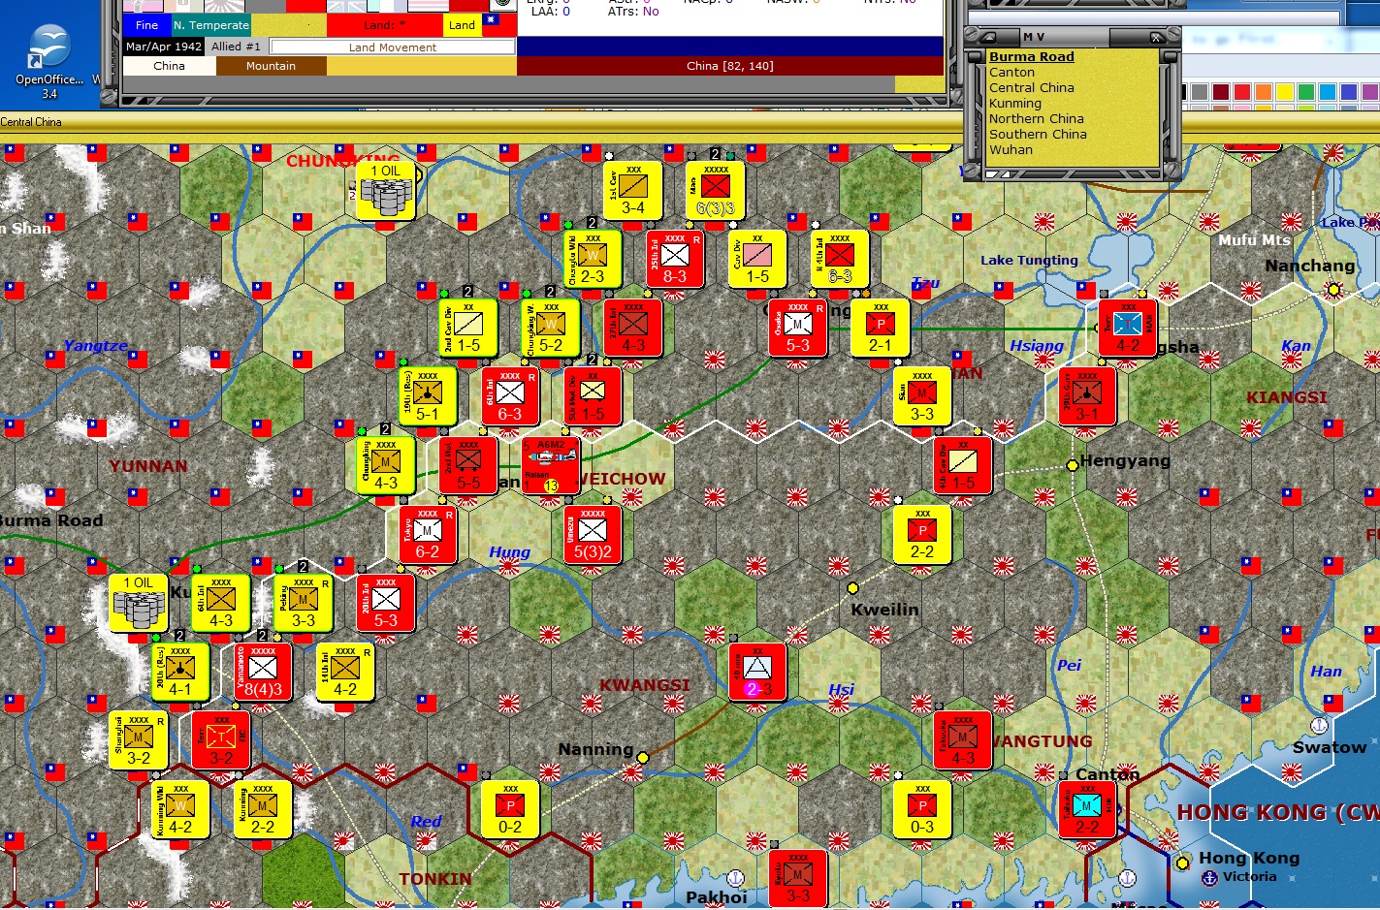Click the Fine weather indicator
This screenshot has width=1380, height=910.
(146, 25)
